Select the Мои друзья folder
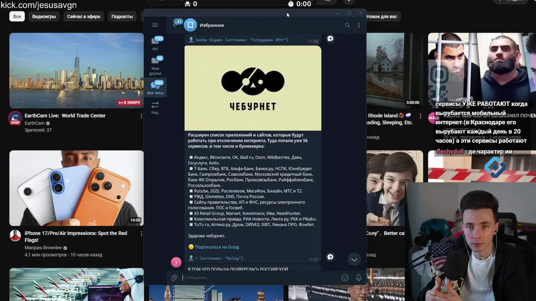This screenshot has height=301, width=536. pos(155,66)
